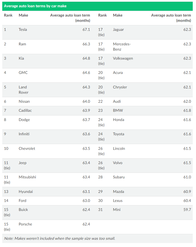Click Subaru in the right table

[119, 177]
